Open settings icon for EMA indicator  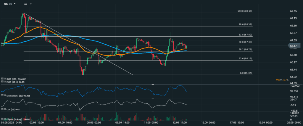2,82
